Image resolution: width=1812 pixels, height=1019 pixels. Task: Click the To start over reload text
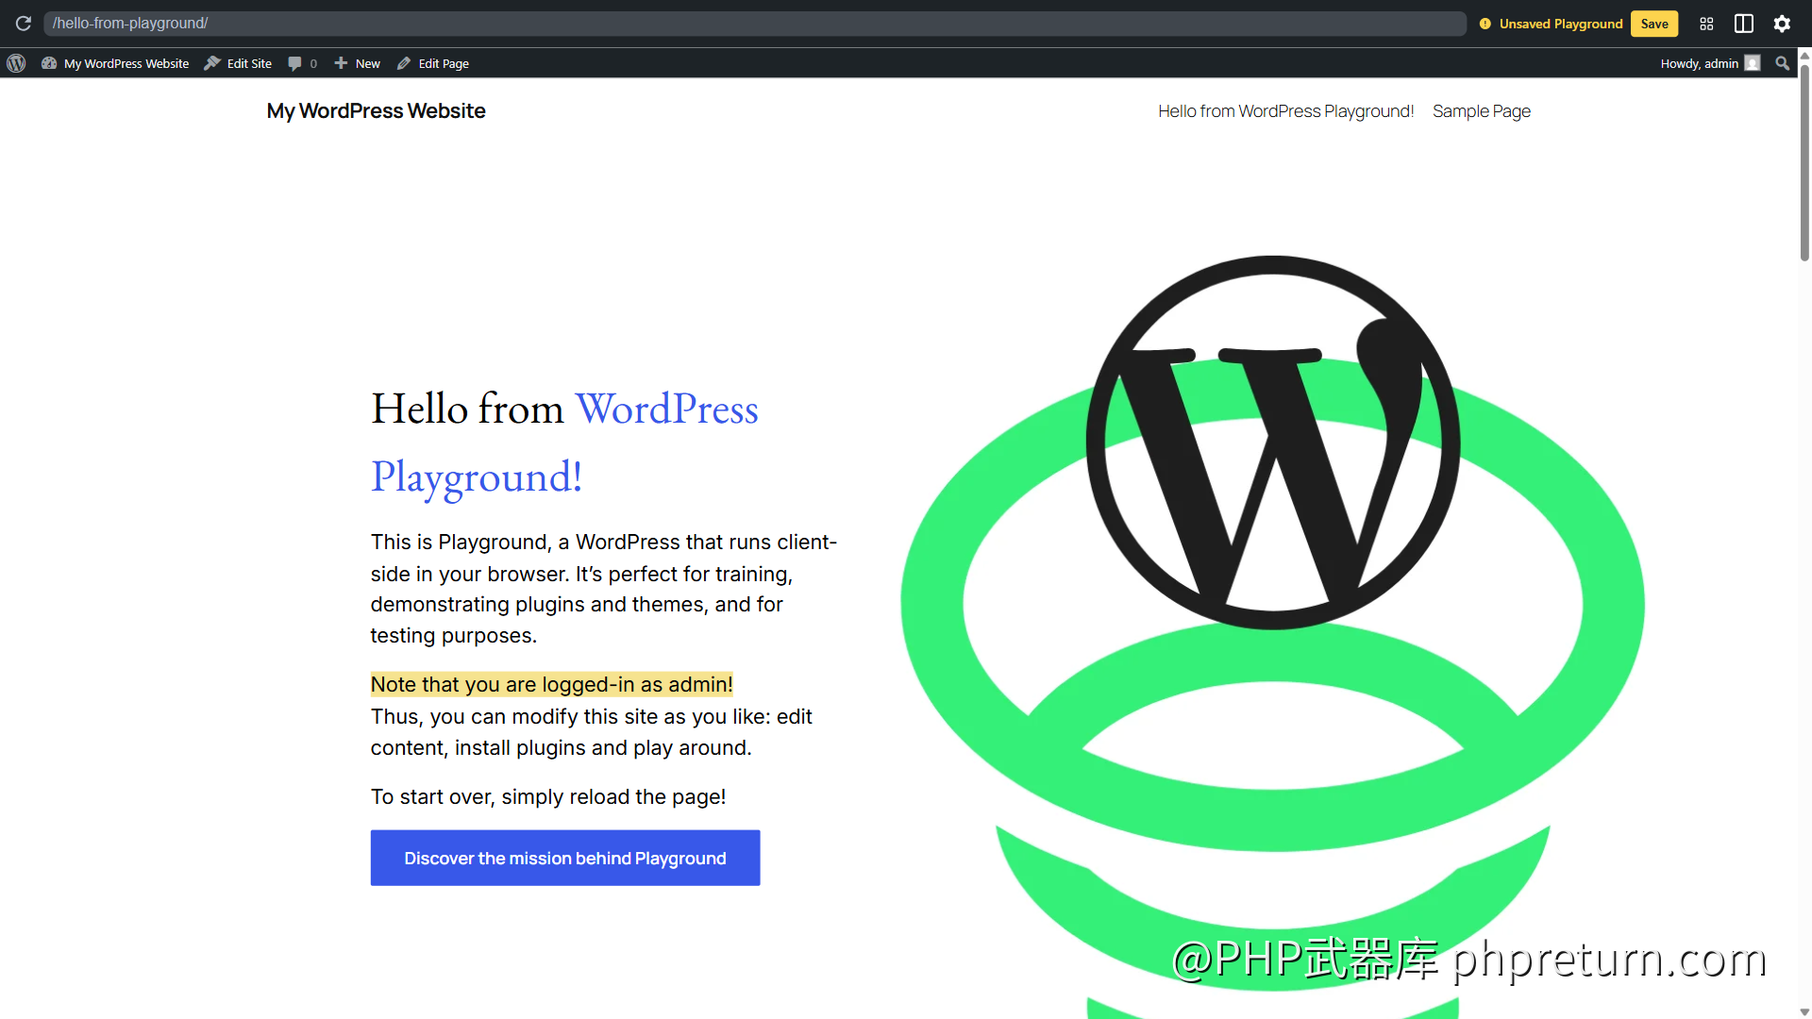548,796
